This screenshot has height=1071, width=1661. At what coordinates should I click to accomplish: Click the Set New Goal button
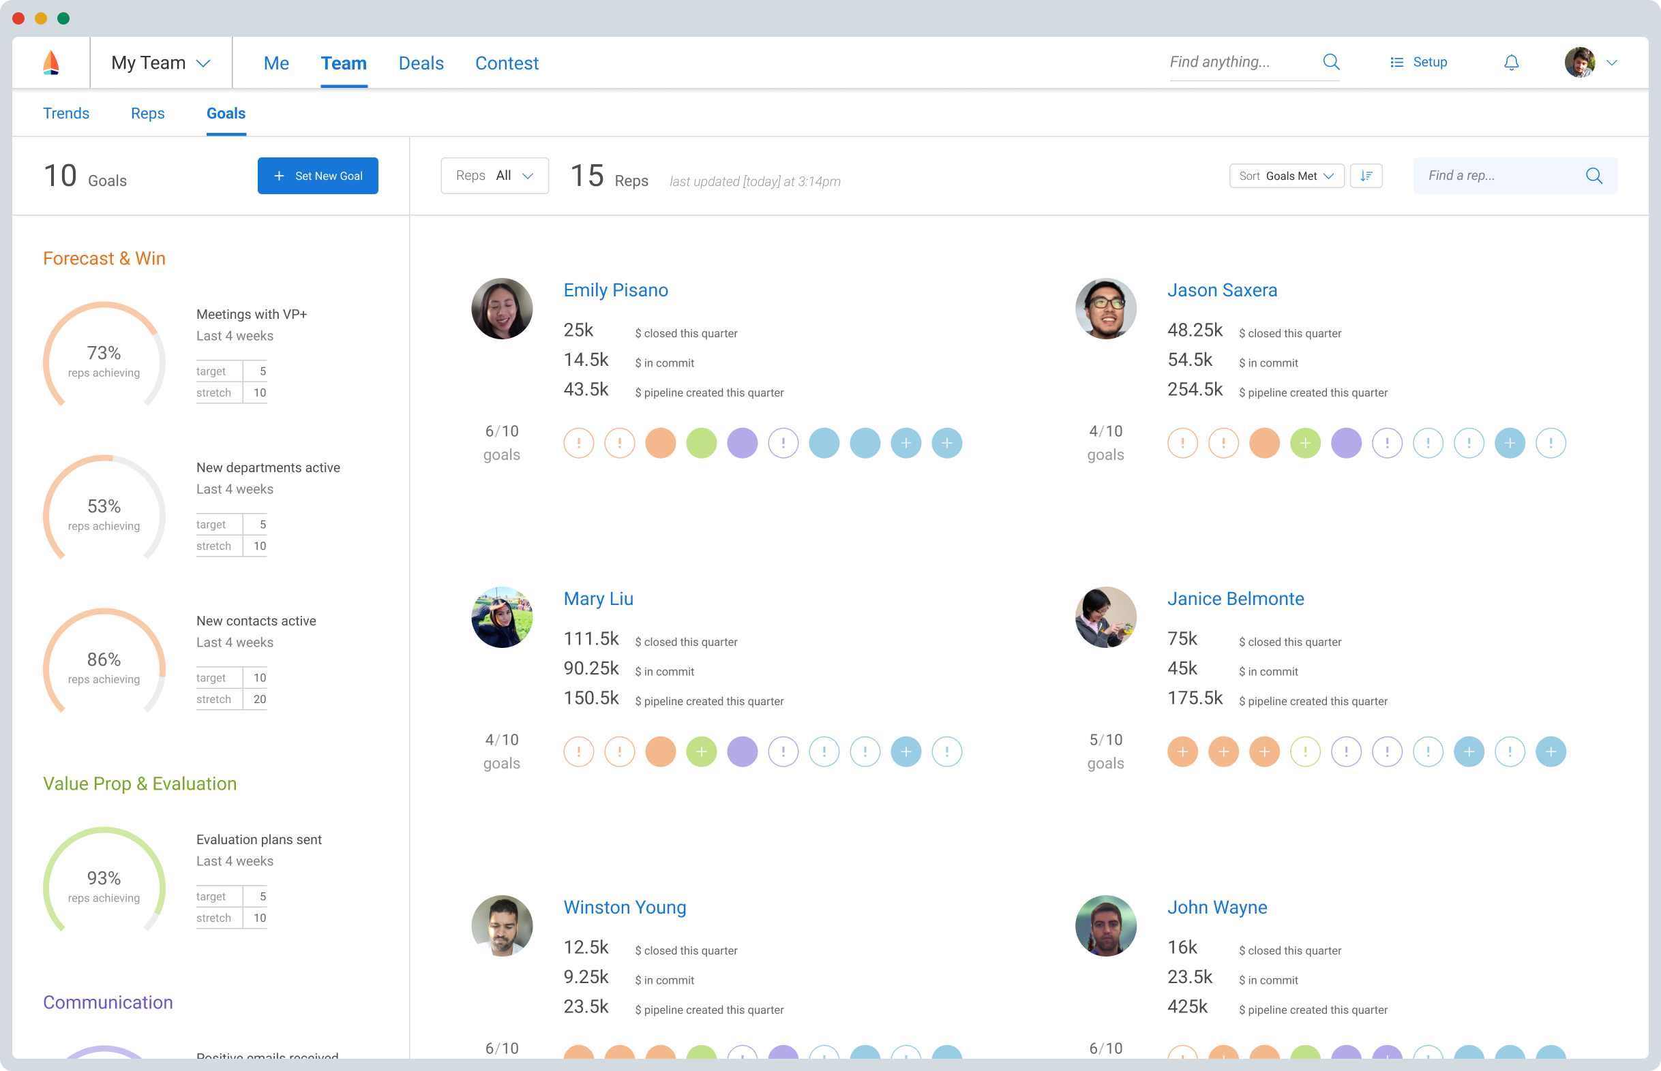pos(317,176)
